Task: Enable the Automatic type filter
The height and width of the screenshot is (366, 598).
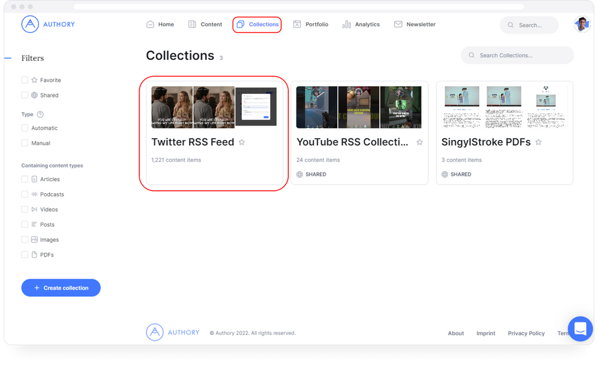Action: point(25,128)
